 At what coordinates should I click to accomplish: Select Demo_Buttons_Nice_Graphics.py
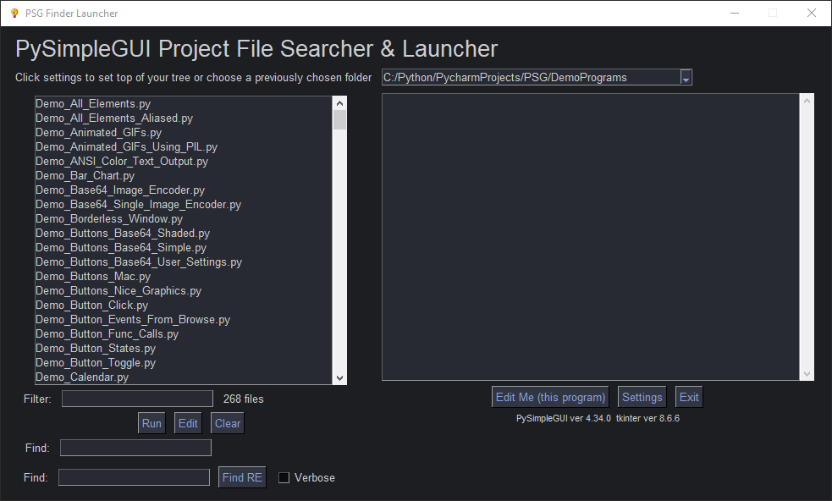click(x=184, y=291)
